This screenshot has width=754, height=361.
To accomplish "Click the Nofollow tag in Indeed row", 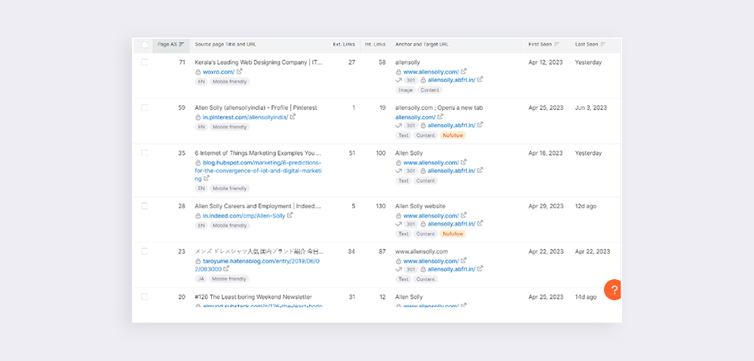I will (452, 234).
